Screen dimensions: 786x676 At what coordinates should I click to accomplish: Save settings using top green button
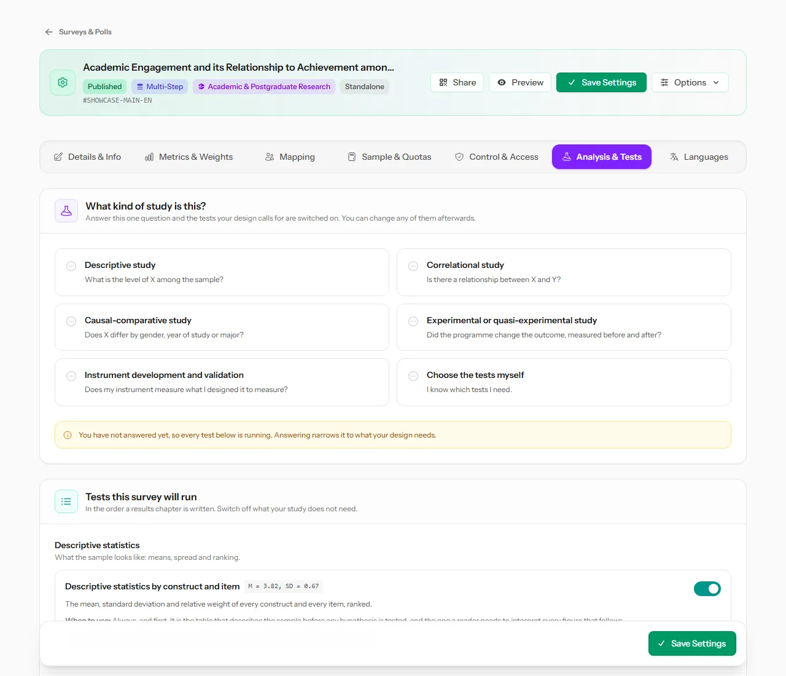[601, 82]
